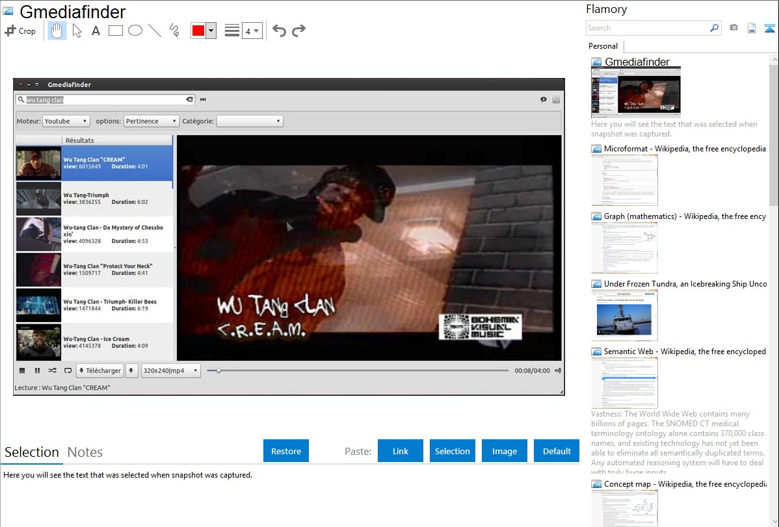Click the Paste Link button
Image resolution: width=779 pixels, height=527 pixels.
coord(401,451)
